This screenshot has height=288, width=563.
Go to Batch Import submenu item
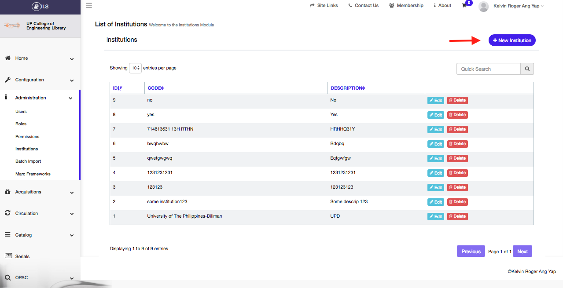28,161
